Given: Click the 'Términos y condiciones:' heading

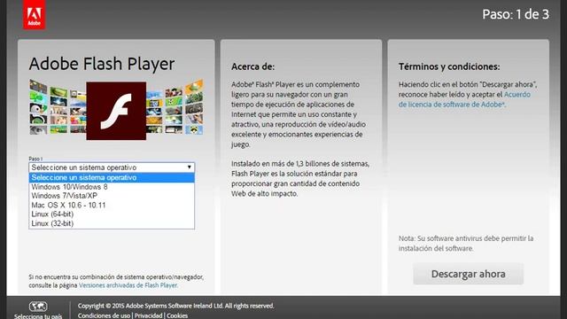Looking at the screenshot, I should (x=449, y=66).
